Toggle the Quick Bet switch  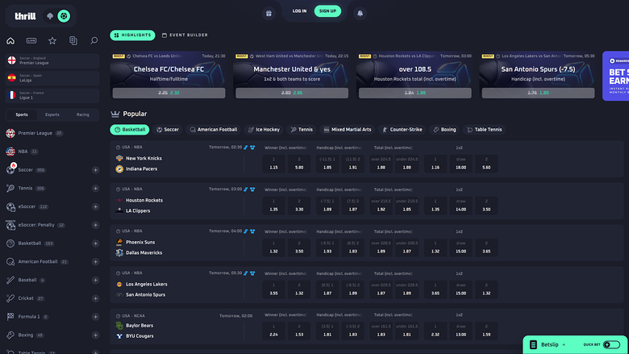(612, 345)
